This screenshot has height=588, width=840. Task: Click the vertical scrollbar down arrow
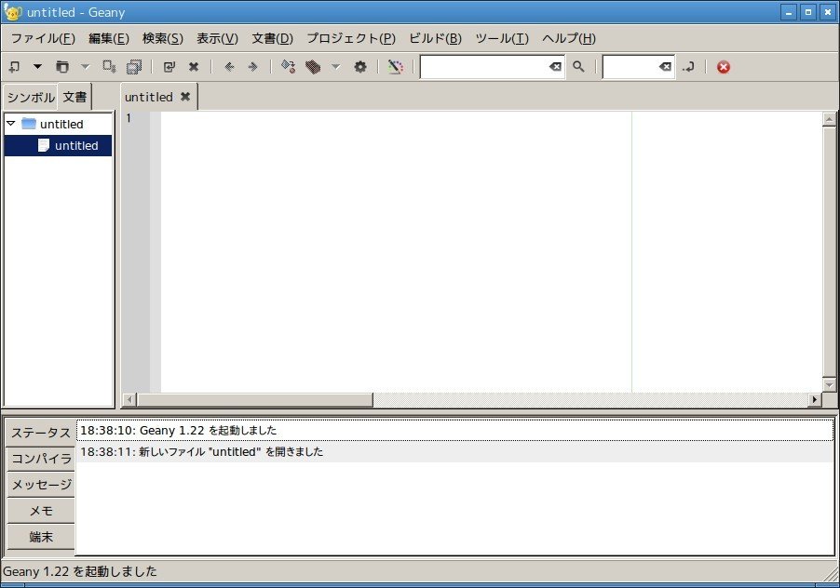[x=829, y=384]
